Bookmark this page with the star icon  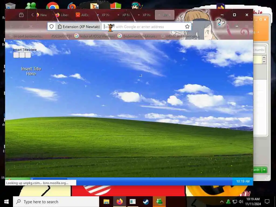point(187,27)
